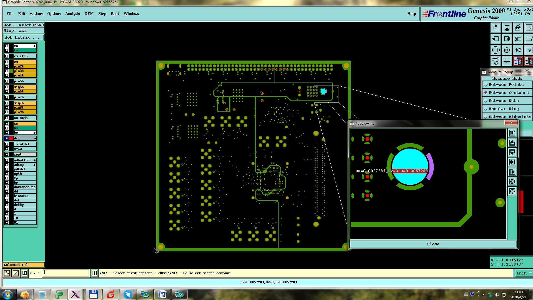This screenshot has width=533, height=300.
Task: Toggle checkbox of pln3b layer
Action: [7, 71]
